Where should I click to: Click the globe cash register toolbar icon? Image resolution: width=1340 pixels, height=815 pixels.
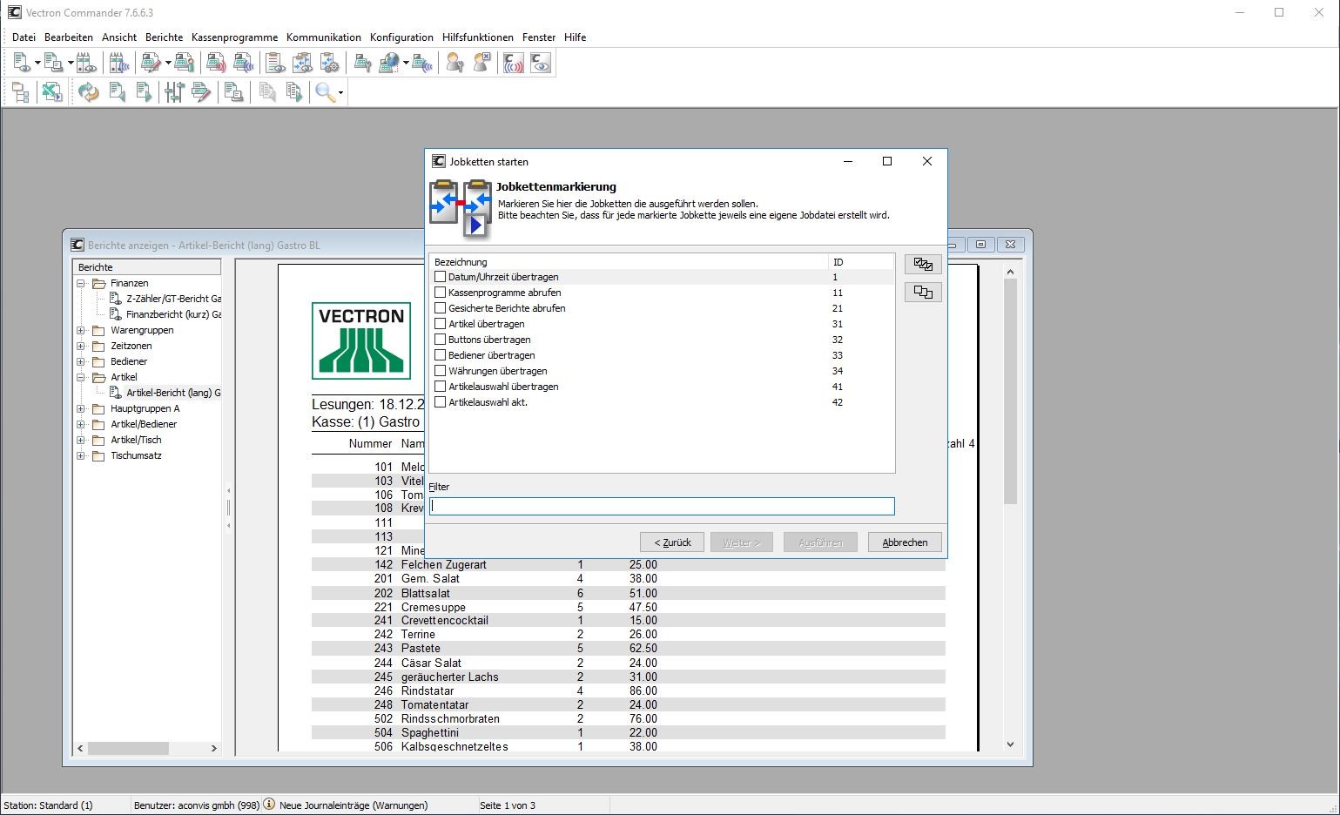(x=389, y=63)
